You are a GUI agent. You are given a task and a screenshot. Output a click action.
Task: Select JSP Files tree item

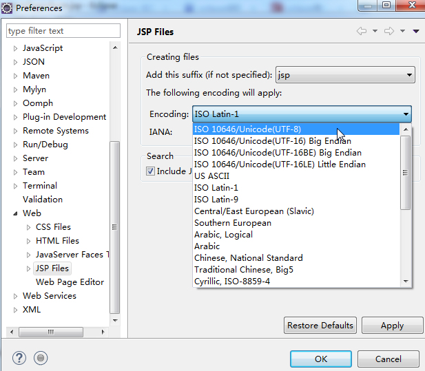pos(52,268)
